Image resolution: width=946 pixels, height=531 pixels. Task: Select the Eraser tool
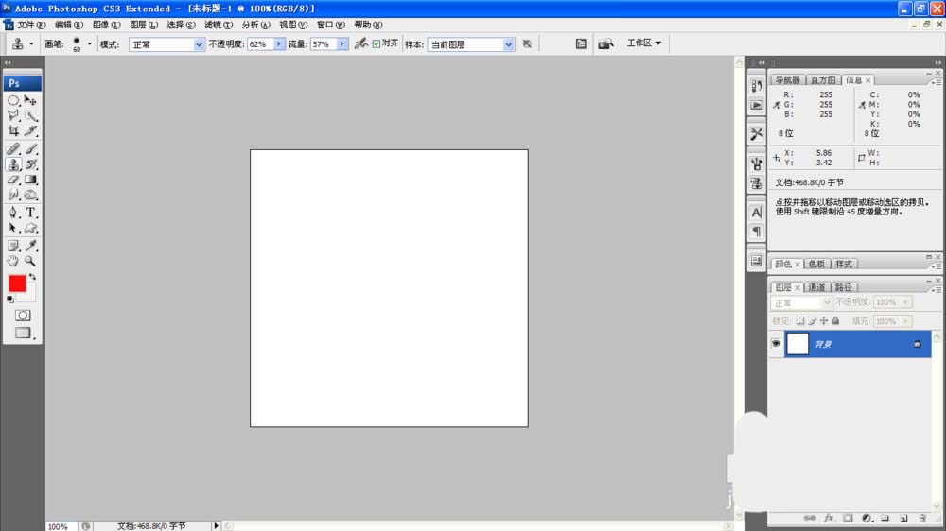[13, 180]
